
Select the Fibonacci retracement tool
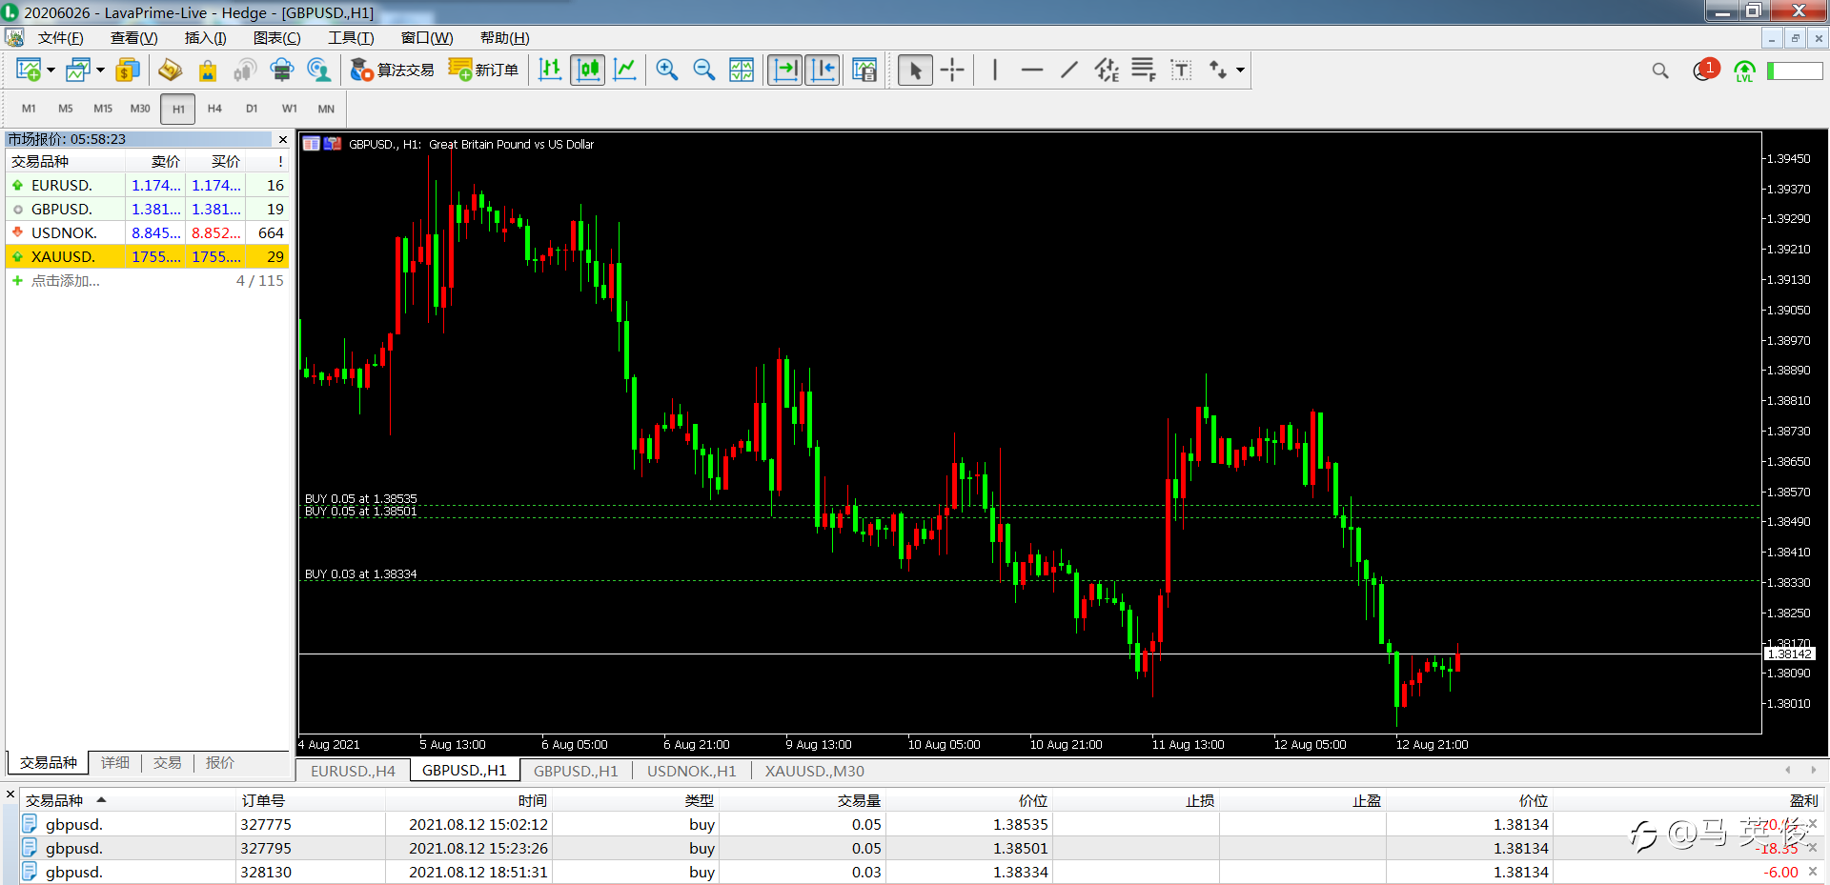1143,70
